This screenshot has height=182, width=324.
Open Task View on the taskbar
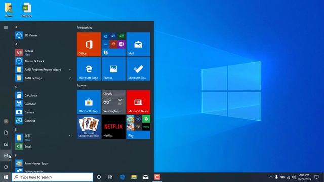click(110, 177)
